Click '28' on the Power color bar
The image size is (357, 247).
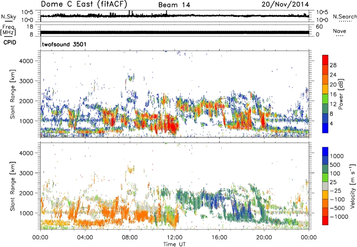coord(333,65)
